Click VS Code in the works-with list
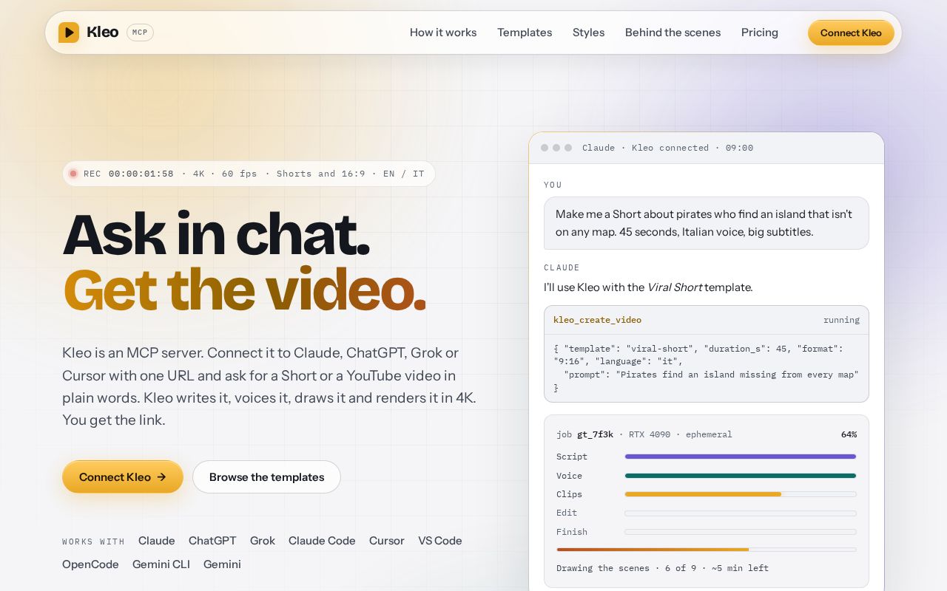Viewport: 947px width, 591px height. tap(440, 541)
